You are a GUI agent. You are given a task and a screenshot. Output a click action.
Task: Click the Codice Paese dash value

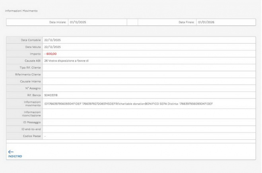pos(45,136)
